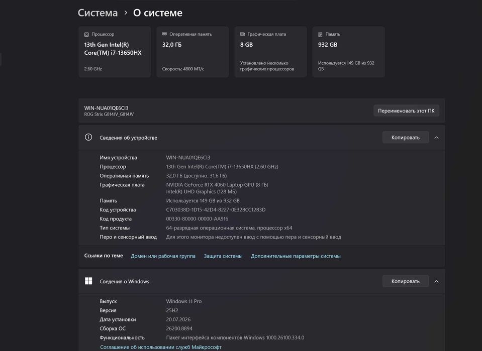Select Имя устройства value WIN-NUA01QE6CI3 in the device details
482x351 pixels.
click(188, 158)
